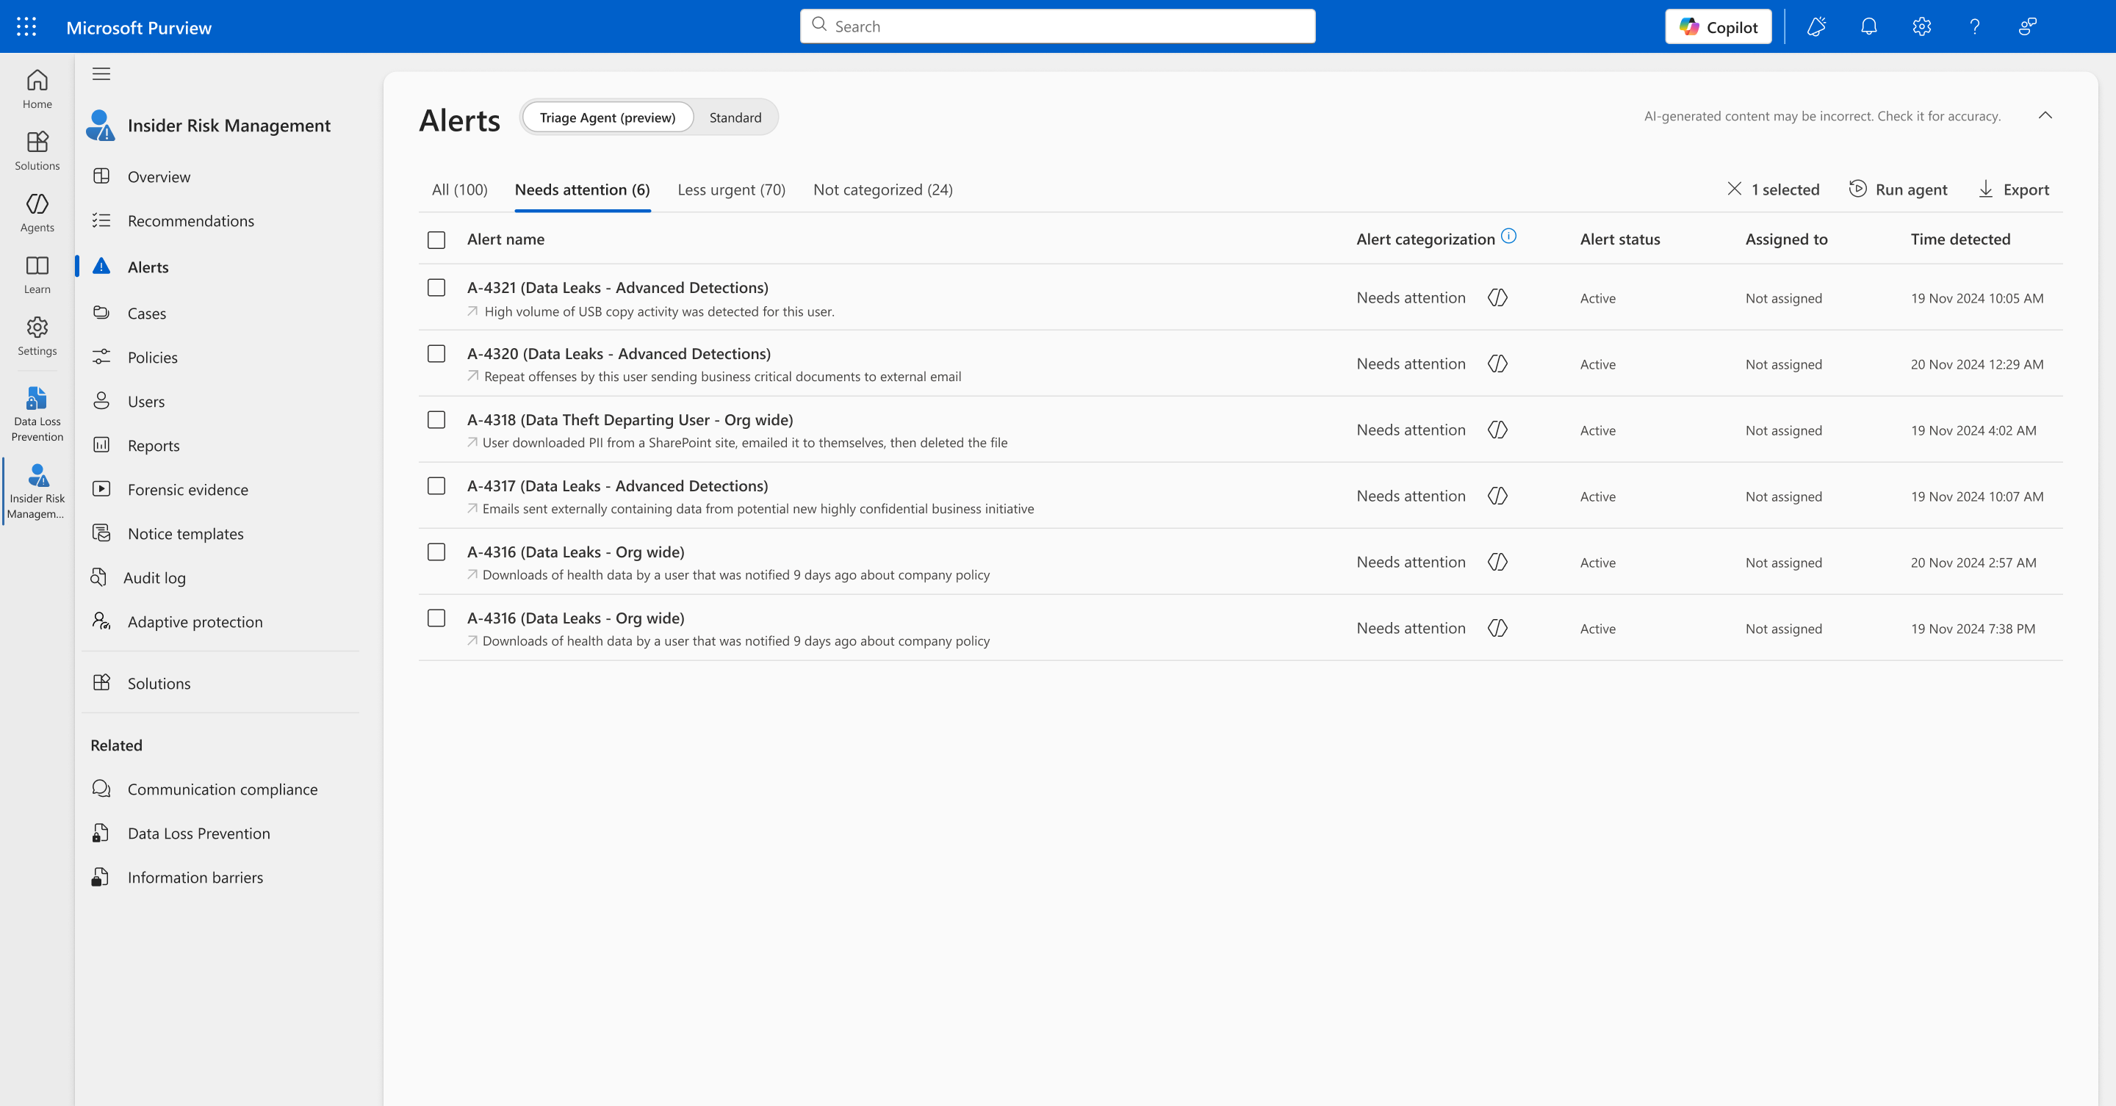The image size is (2116, 1106).
Task: Open the header settings gear icon
Action: click(x=1921, y=26)
